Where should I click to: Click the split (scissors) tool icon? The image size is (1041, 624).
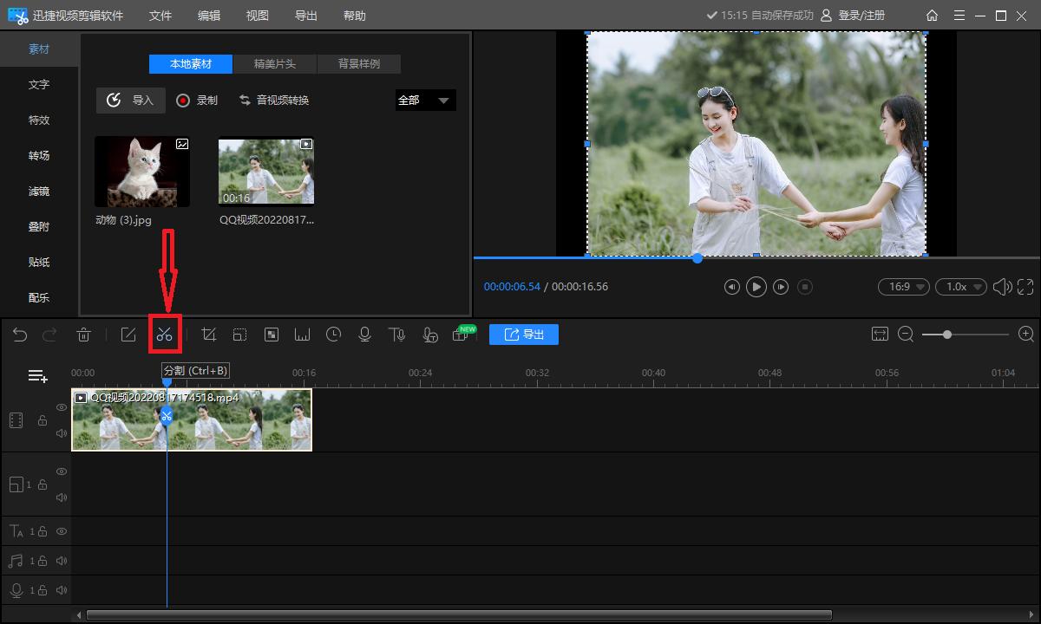point(165,335)
